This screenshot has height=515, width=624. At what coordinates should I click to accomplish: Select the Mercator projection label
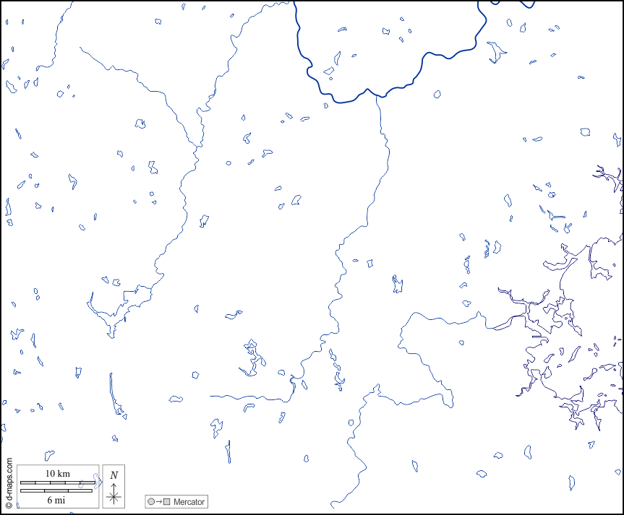[189, 502]
